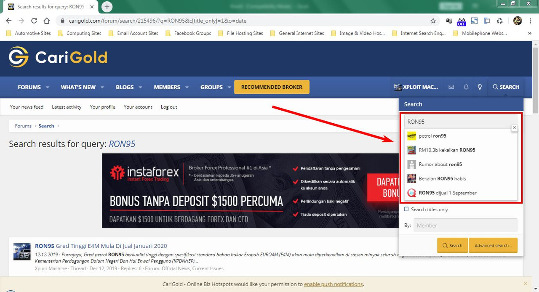Click the Search breadcrumb
The width and height of the screenshot is (539, 292).
click(46, 126)
